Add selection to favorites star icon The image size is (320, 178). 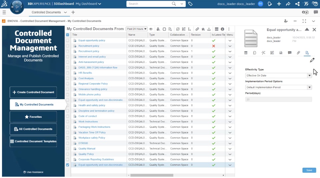203,29
